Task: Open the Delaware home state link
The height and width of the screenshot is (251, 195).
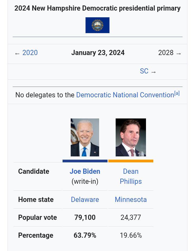Action: (85, 199)
